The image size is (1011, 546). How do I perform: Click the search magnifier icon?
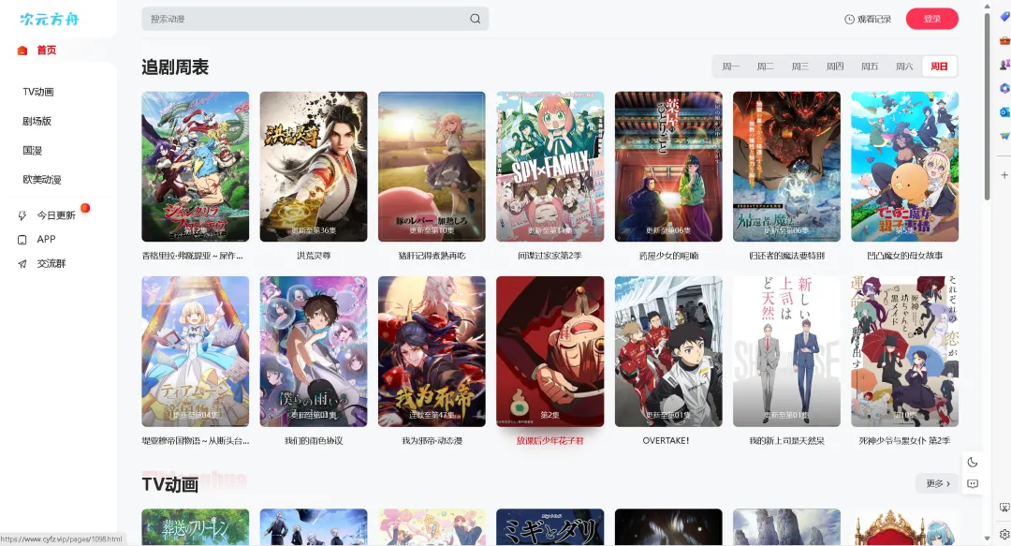tap(476, 19)
